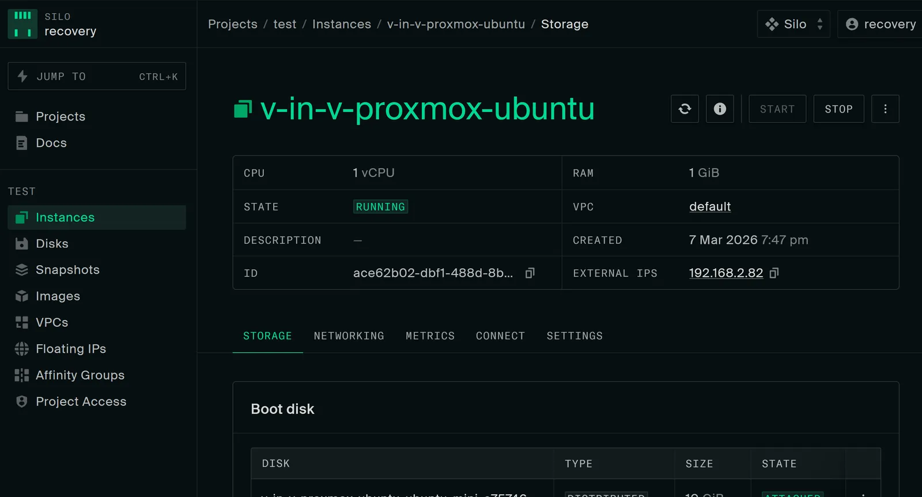Open the instance more-actions menu
The image size is (922, 497).
(885, 109)
